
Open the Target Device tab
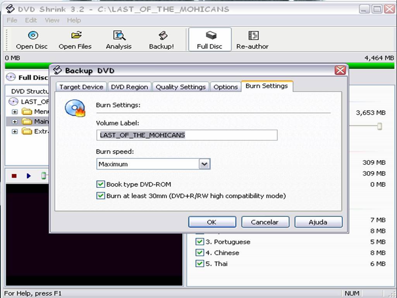point(81,87)
